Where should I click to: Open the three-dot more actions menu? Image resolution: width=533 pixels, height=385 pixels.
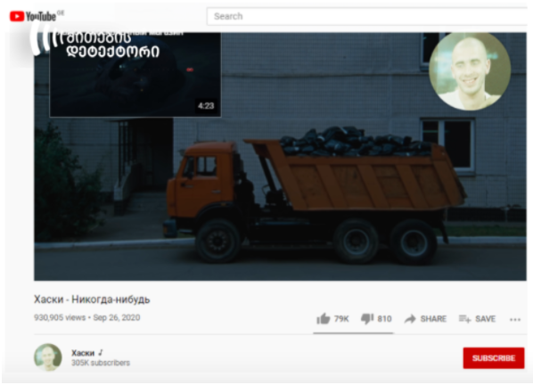[x=515, y=319]
